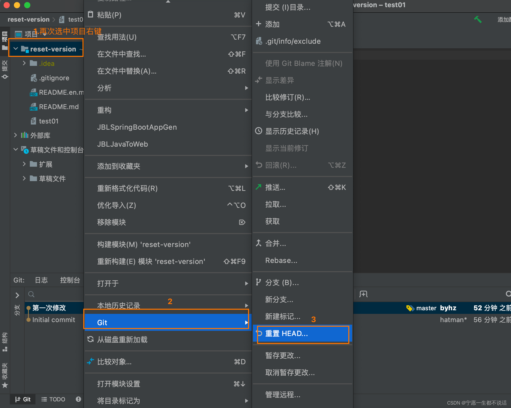511x408 pixels.
Task: Click the hatman* author cell
Action: 453,320
